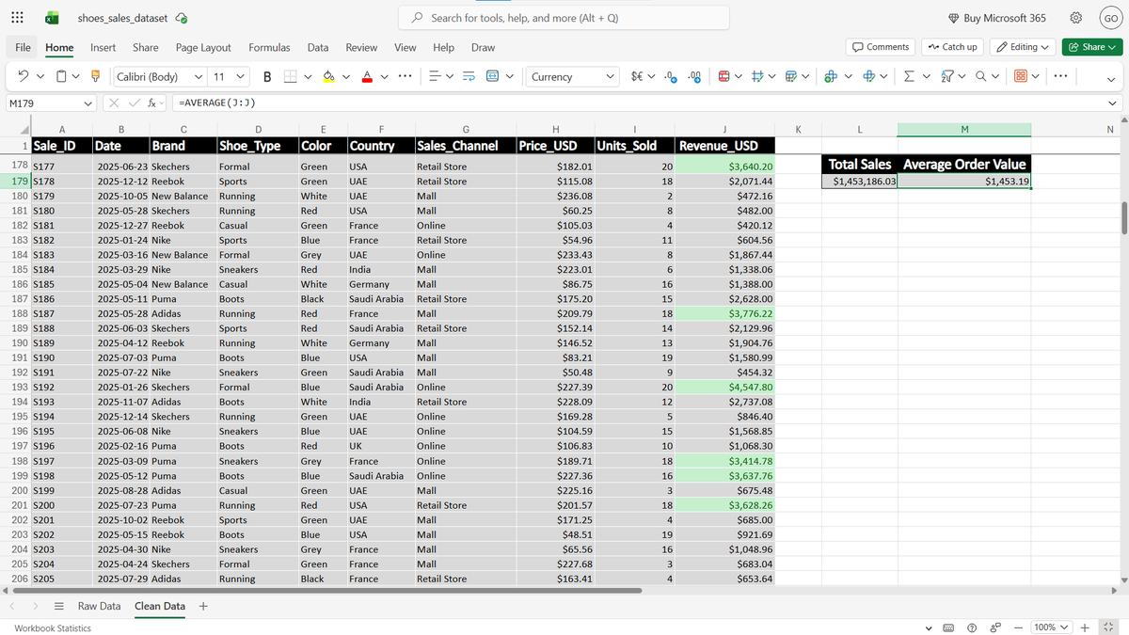
Task: Click Merge and Center icon
Action: pos(492,77)
